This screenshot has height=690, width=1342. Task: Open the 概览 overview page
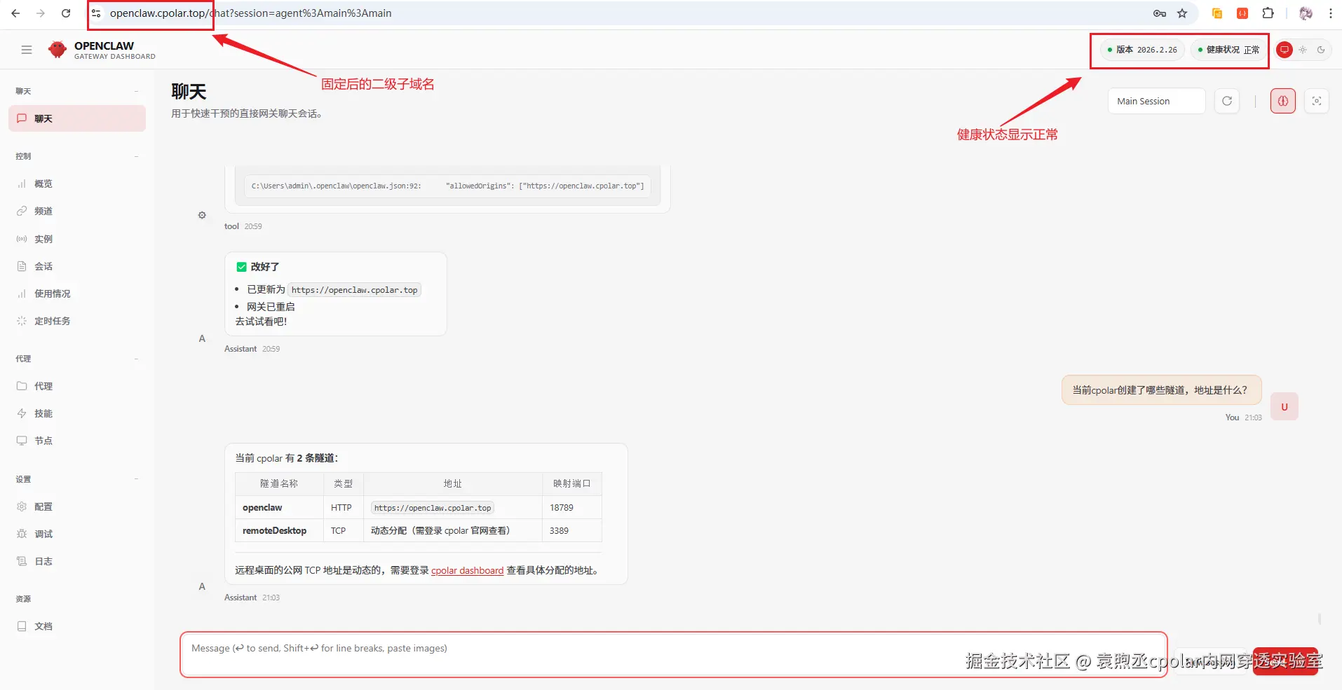pyautogui.click(x=77, y=184)
